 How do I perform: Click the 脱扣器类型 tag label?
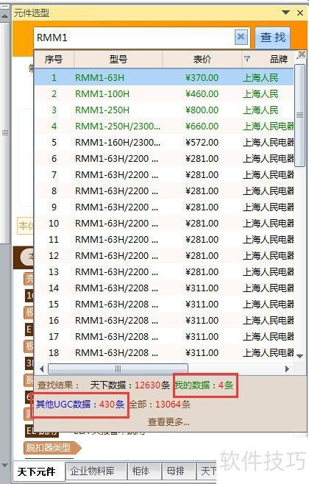[51, 447]
